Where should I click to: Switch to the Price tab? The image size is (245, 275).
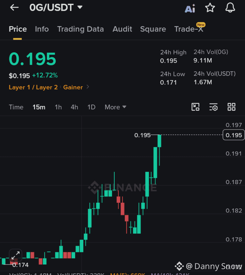pyautogui.click(x=18, y=29)
